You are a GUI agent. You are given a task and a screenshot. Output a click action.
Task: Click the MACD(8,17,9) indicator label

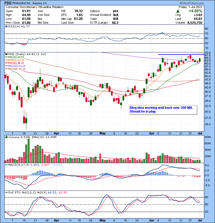tap(19, 165)
